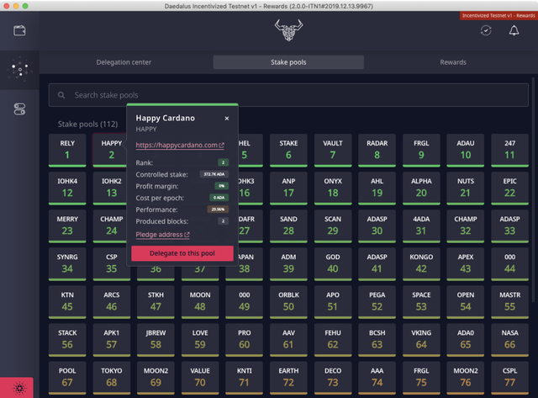Viewport: 538px width, 398px height.
Task: Select the GOD pool ranked 40
Action: tap(333, 264)
